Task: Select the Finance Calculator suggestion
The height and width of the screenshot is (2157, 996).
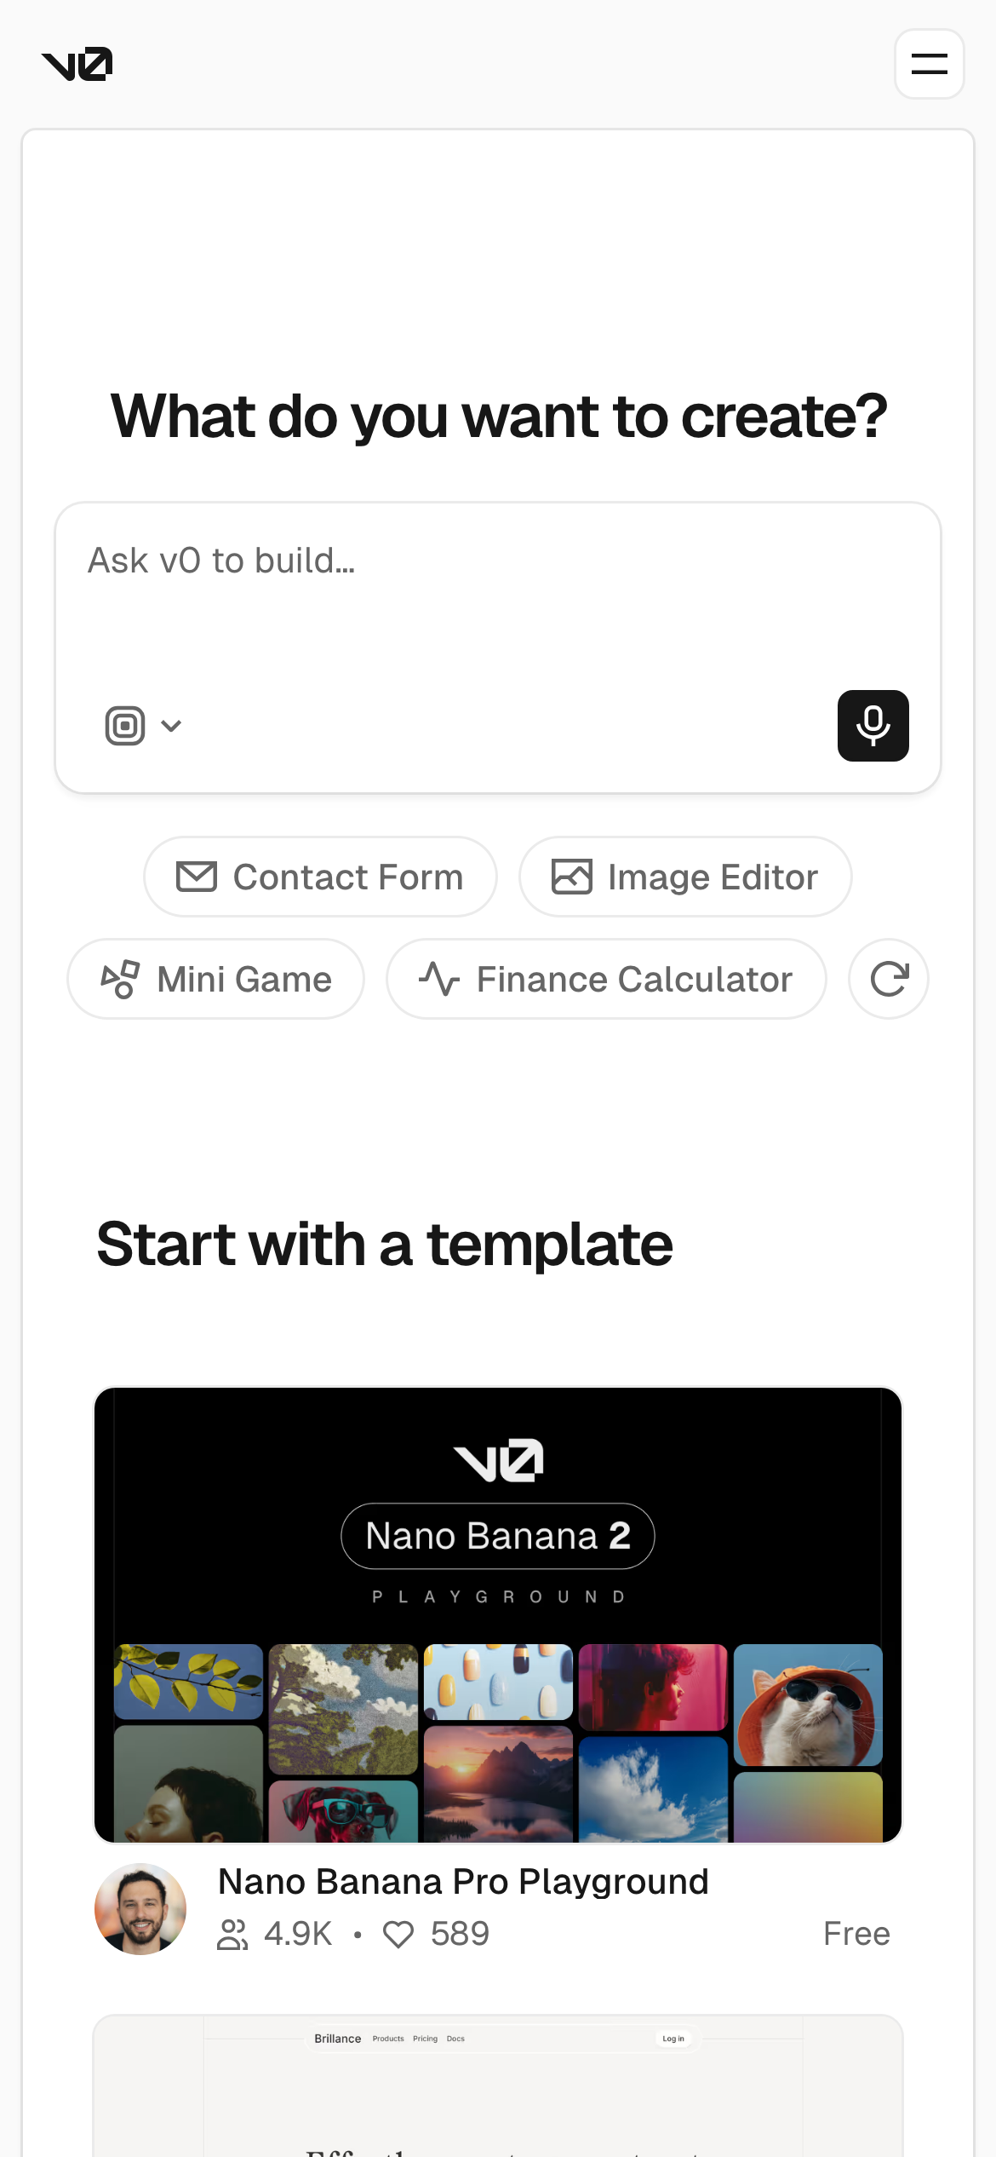Action: tap(606, 979)
